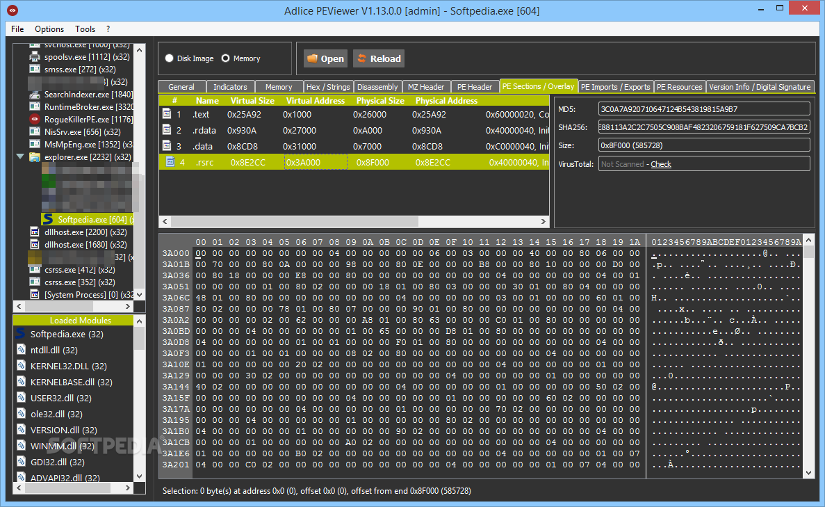Click the Size value field
This screenshot has height=507, width=825.
pos(704,145)
